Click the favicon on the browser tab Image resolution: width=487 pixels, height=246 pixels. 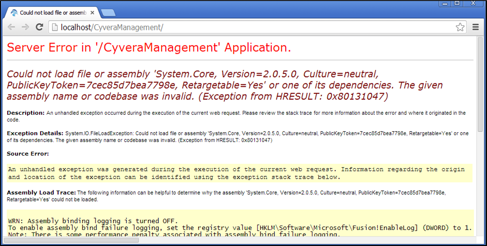coord(14,13)
